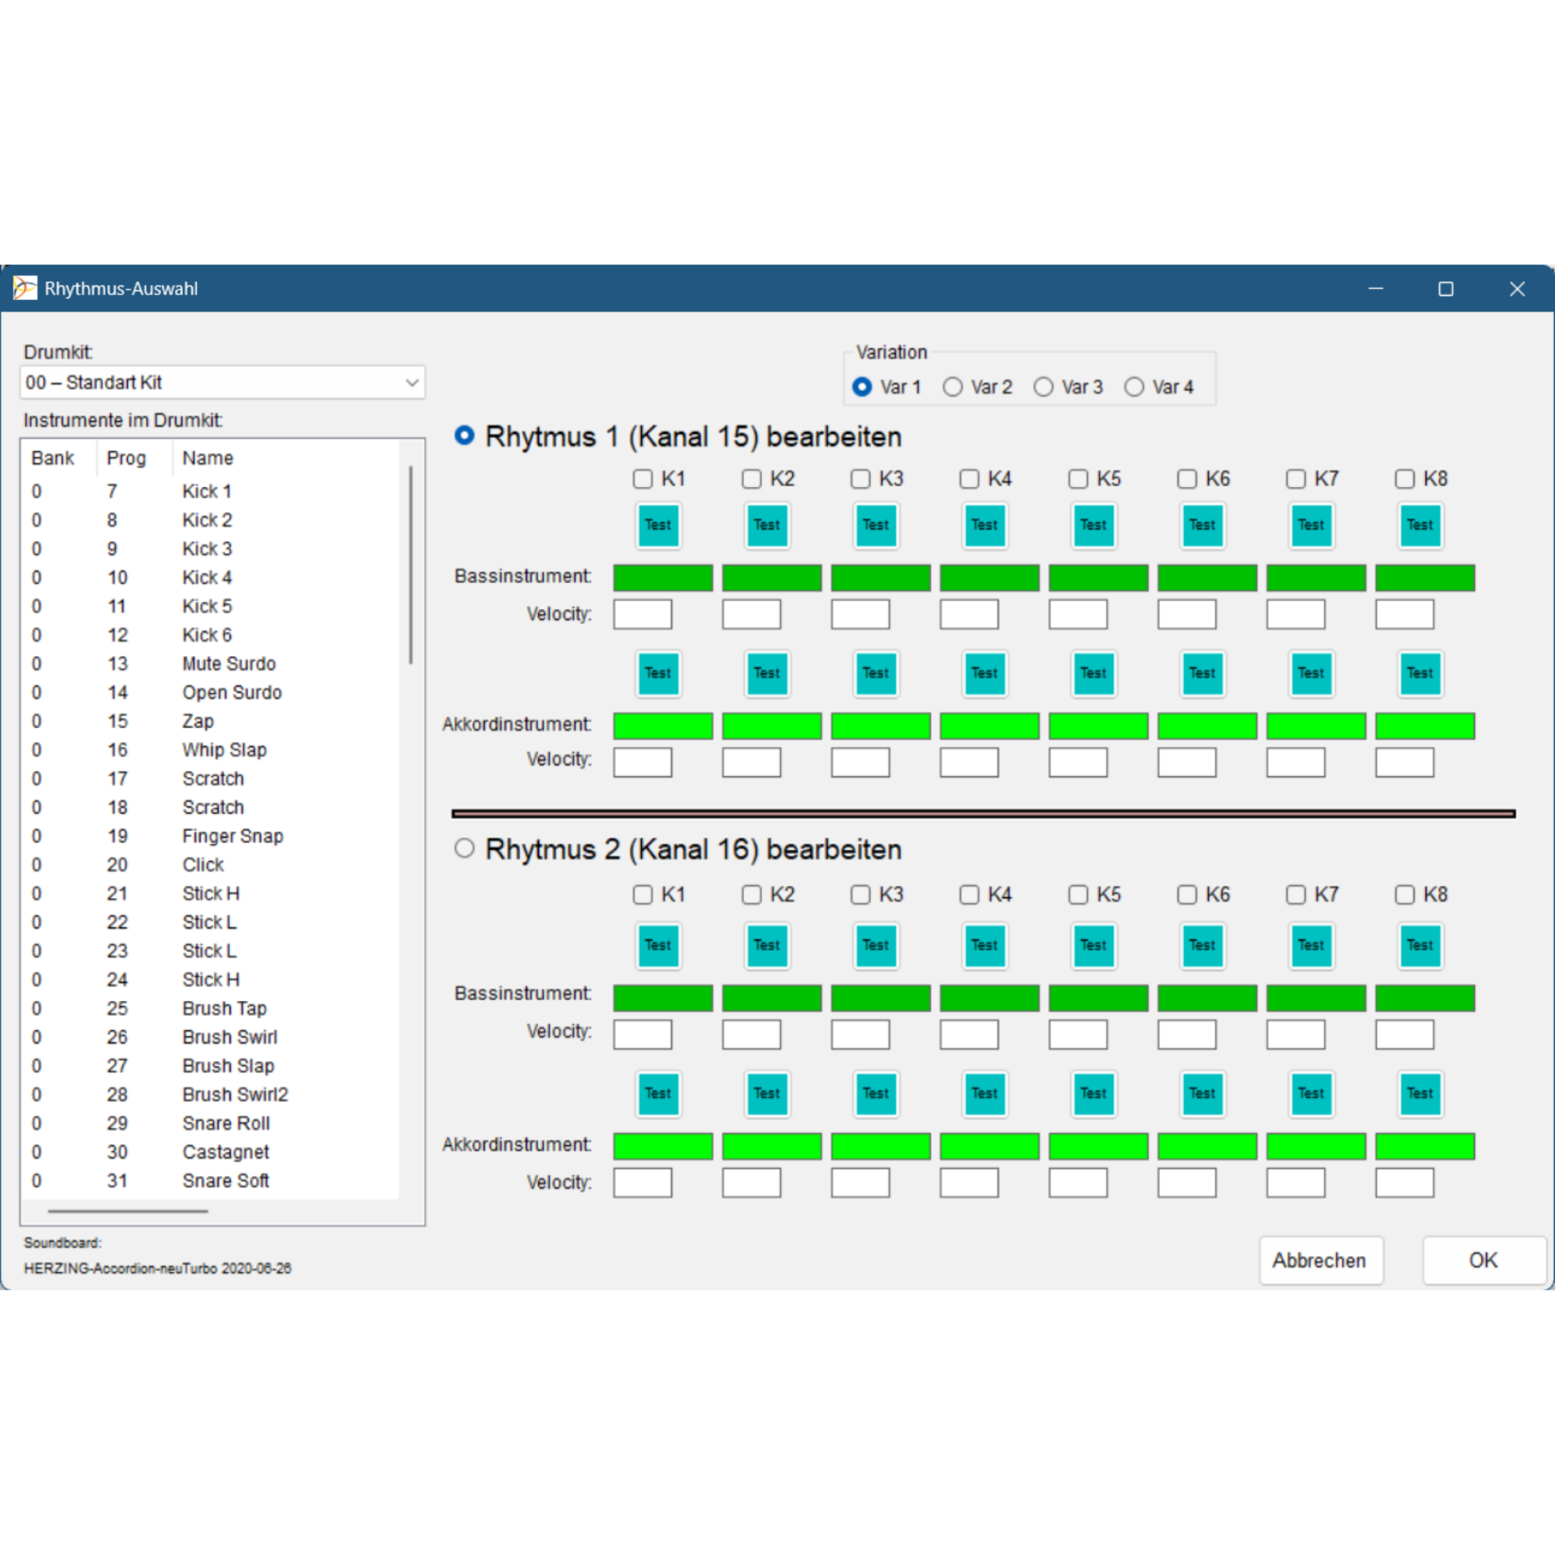
Task: Tick K7 checkbox in Rhytmus 2
Action: tap(1295, 895)
